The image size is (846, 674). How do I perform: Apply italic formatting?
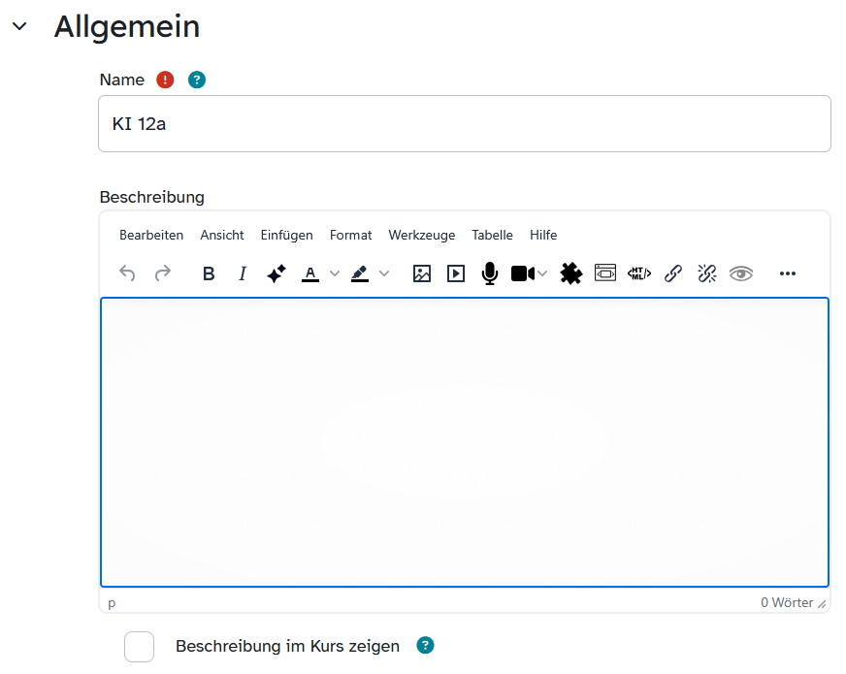243,273
